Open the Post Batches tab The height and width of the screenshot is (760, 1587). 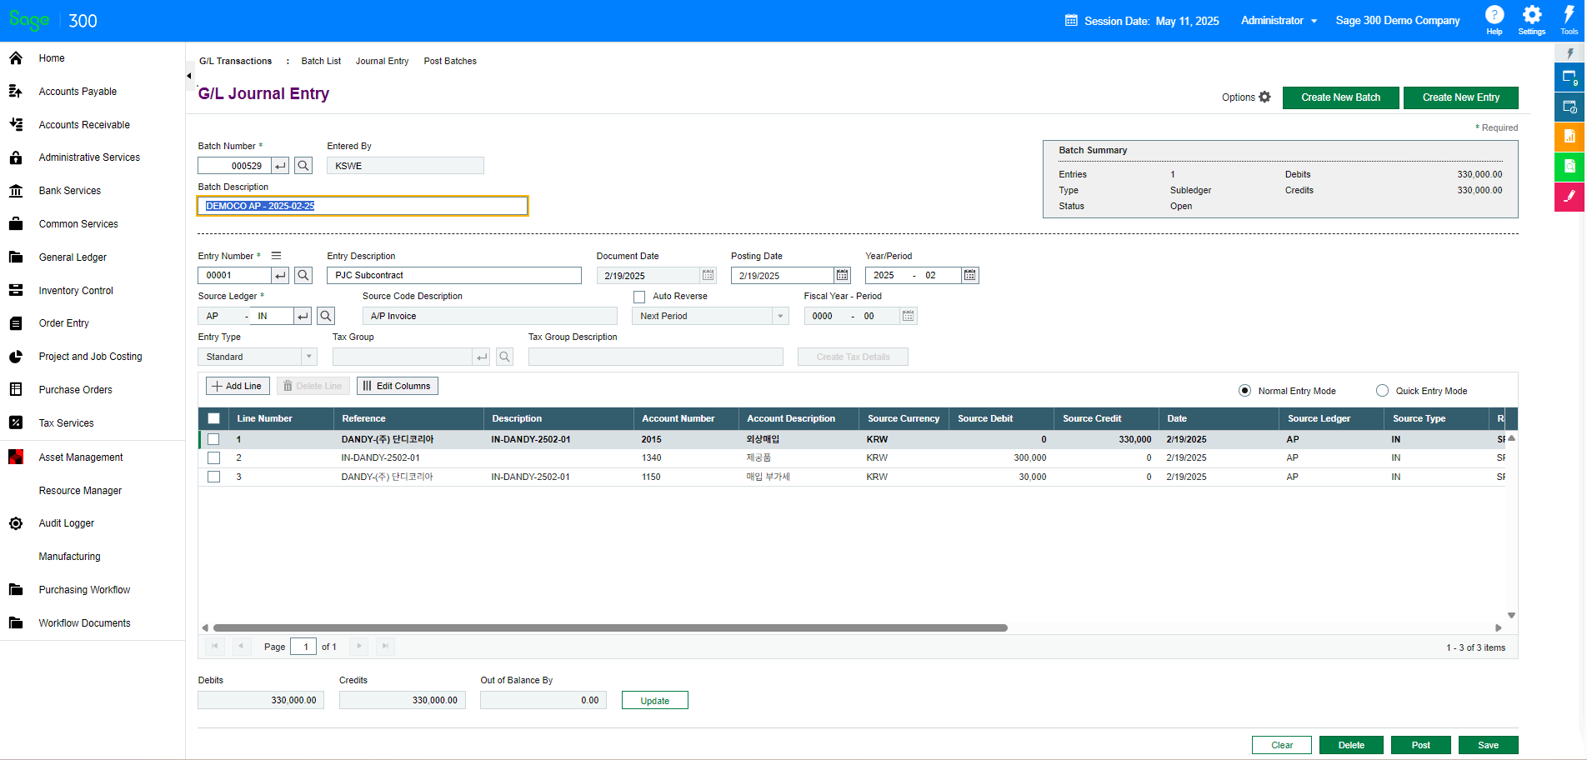coord(450,61)
